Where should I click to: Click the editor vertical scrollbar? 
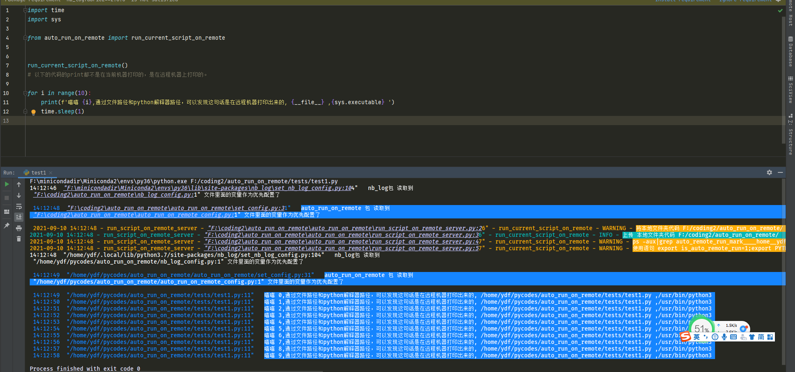click(783, 80)
